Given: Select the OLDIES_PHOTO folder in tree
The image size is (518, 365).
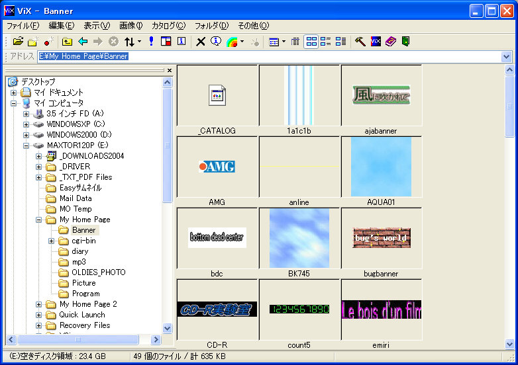Looking at the screenshot, I should [99, 272].
